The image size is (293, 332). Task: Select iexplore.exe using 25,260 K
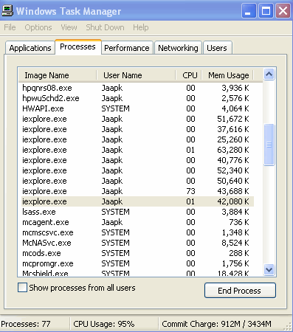[137, 139]
